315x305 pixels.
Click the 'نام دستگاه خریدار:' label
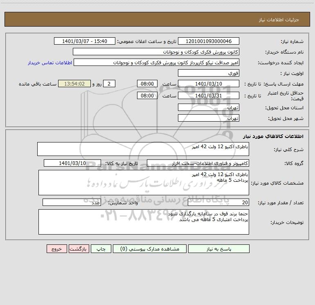(x=284, y=52)
